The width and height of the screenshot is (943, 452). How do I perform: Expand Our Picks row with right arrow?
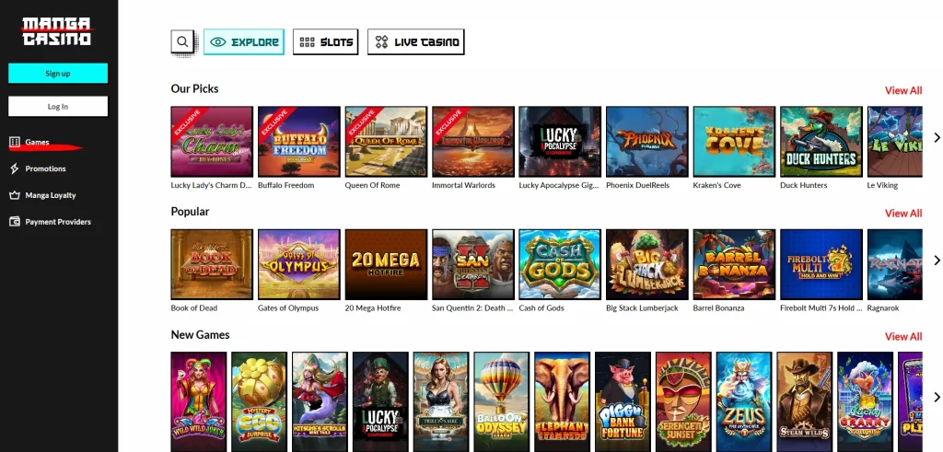point(937,138)
